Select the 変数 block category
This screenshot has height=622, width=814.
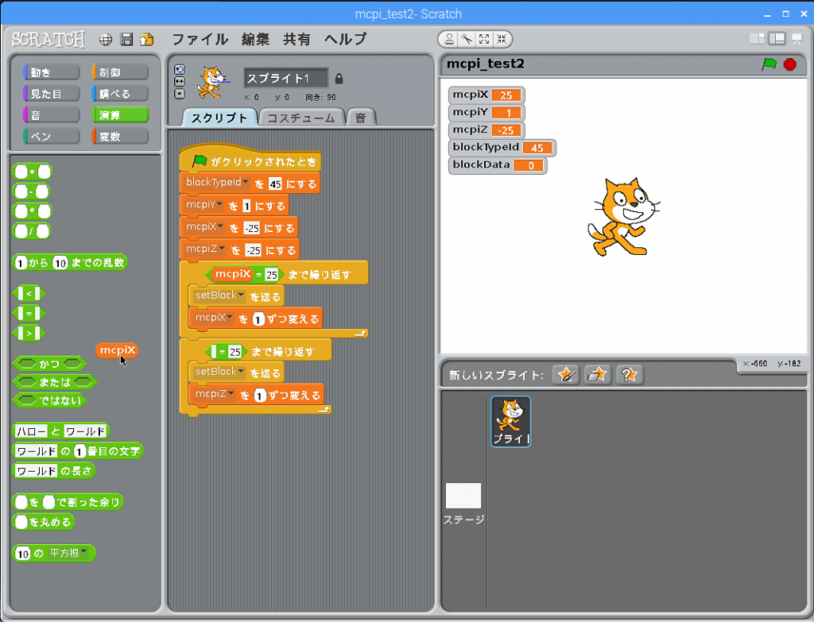point(119,137)
